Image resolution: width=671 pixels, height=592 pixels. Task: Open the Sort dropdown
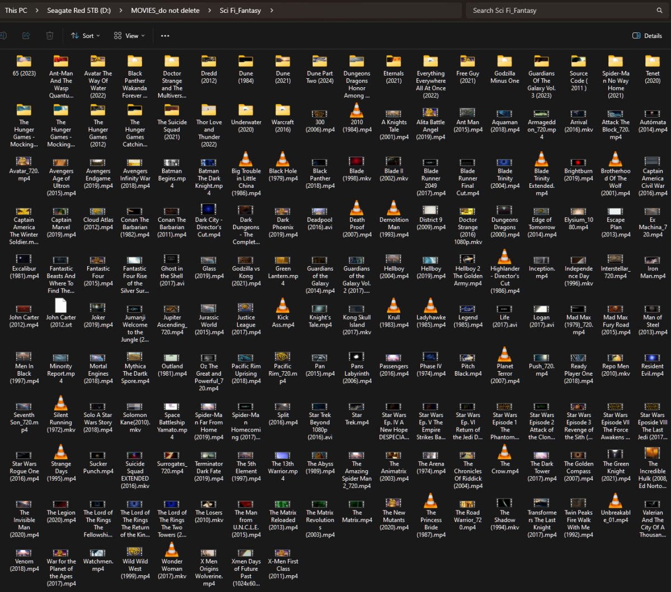86,36
